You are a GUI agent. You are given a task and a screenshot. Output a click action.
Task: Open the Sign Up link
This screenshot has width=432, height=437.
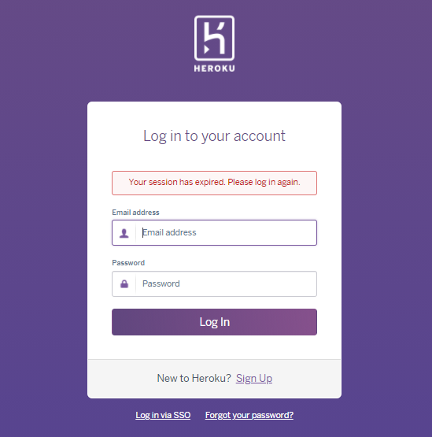pyautogui.click(x=254, y=379)
